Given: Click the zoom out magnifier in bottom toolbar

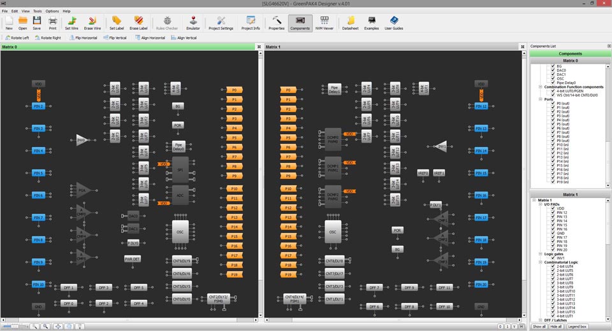Looking at the screenshot, I should pyautogui.click(x=34, y=327).
